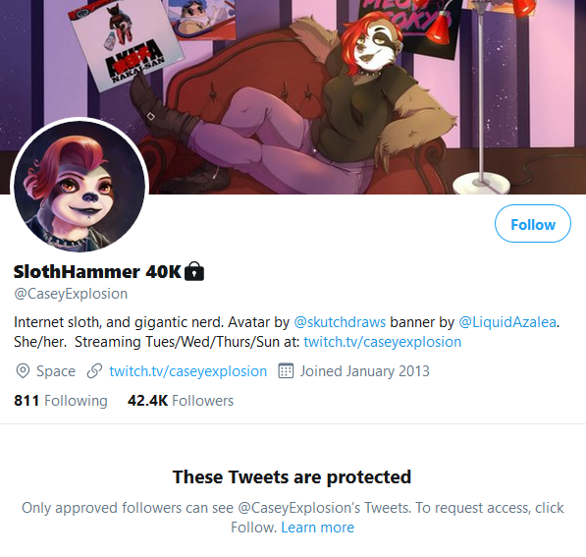Viewport: 586px width, 557px height.
Task: Click the These Tweets are protected heading
Action: [x=292, y=477]
